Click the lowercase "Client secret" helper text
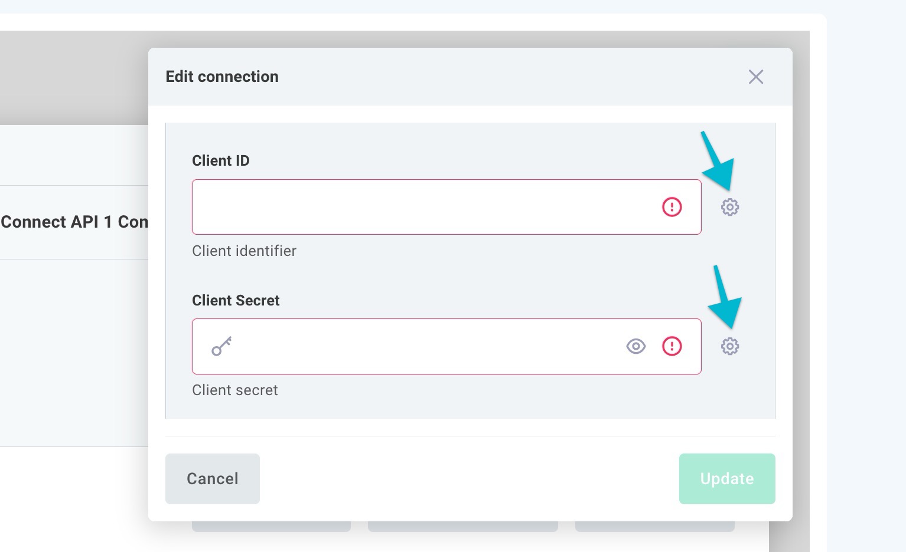 (235, 390)
